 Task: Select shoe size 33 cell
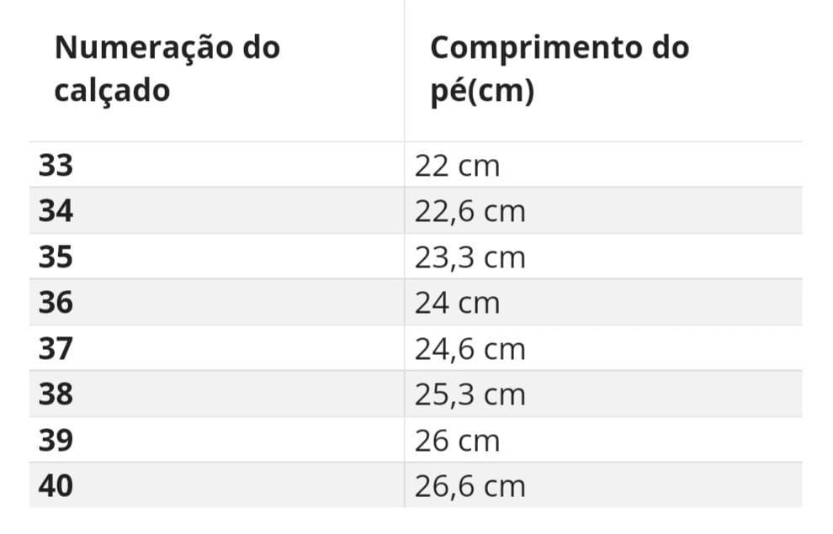[56, 166]
